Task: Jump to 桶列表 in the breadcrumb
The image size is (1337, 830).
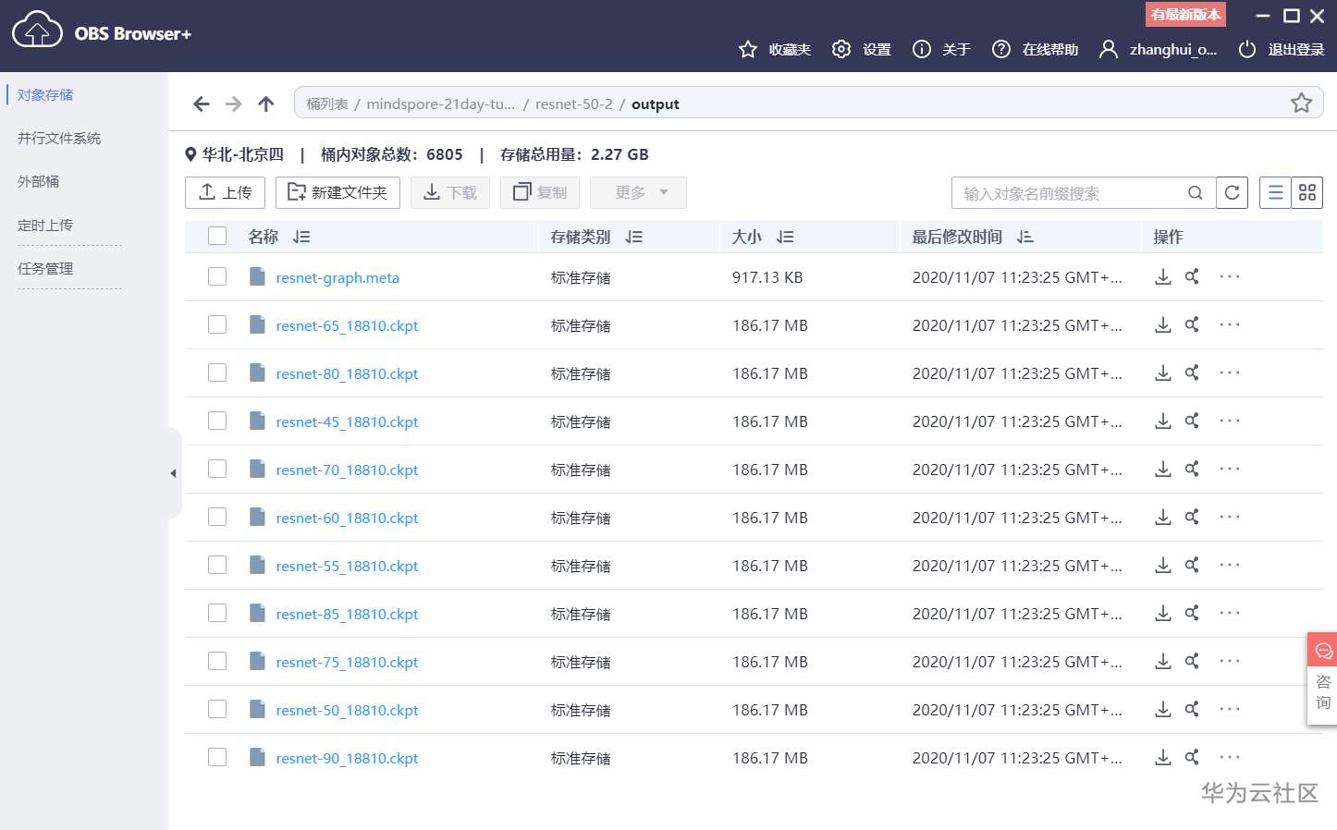Action: coord(327,104)
